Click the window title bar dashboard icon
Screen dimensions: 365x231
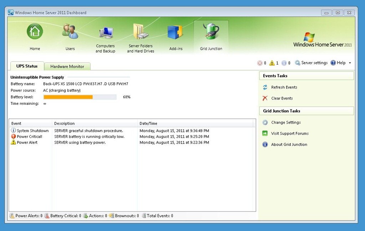[11, 12]
